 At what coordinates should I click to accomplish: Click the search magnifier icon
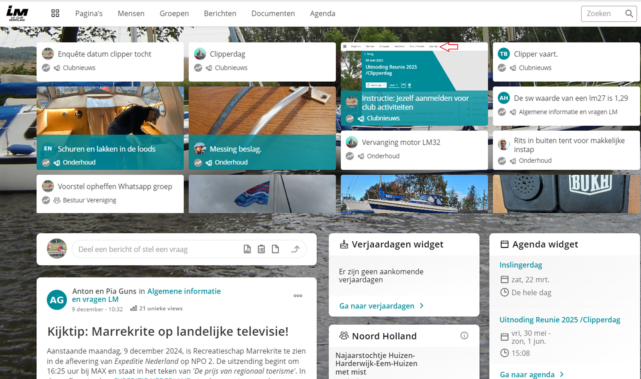pos(629,14)
